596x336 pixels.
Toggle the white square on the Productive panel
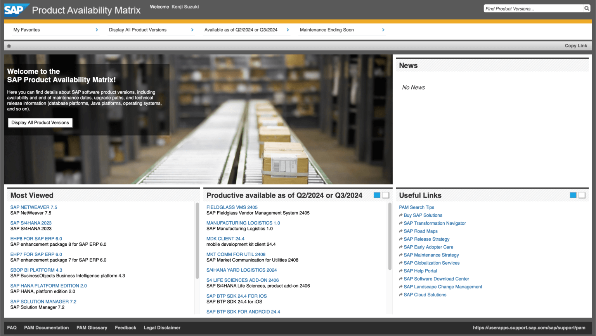pyautogui.click(x=386, y=195)
